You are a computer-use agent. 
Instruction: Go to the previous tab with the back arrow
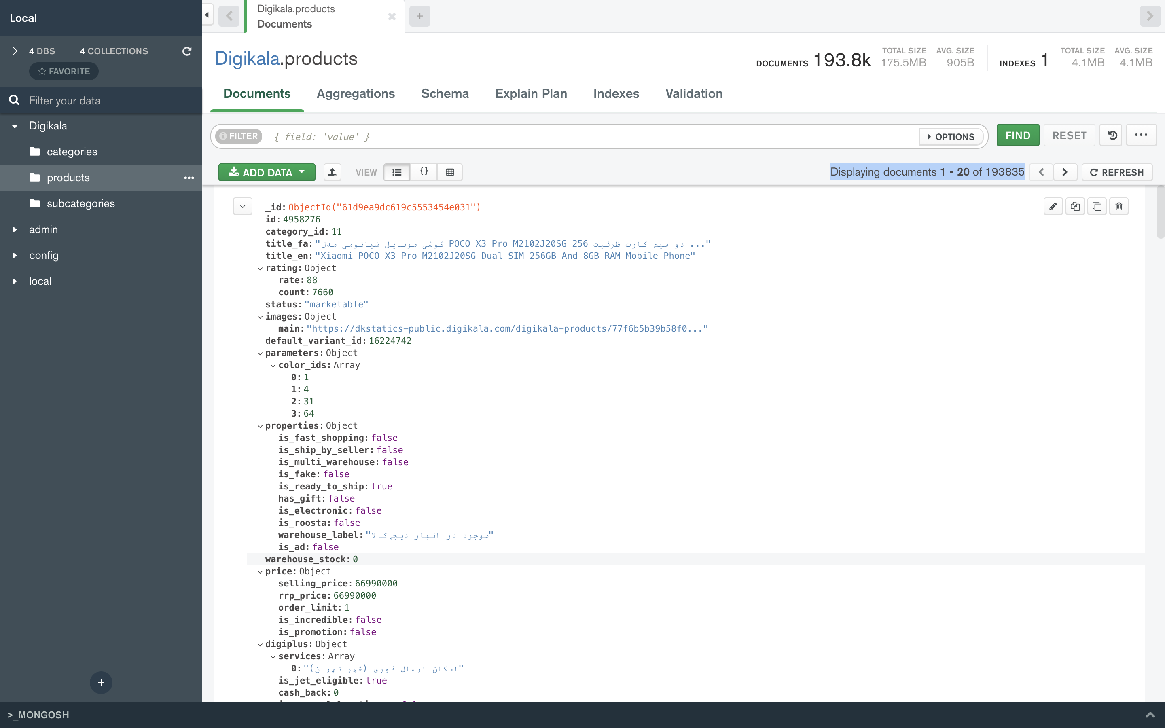tap(229, 16)
